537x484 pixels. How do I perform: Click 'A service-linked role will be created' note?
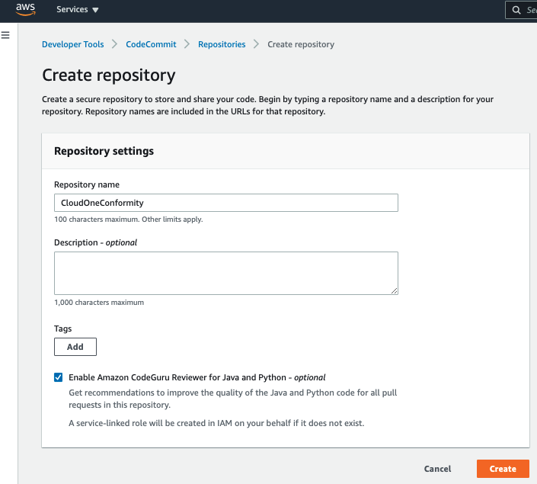216,423
